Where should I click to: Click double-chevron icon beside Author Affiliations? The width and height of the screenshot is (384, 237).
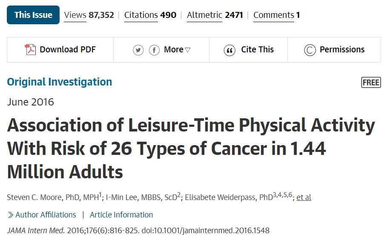(10, 215)
